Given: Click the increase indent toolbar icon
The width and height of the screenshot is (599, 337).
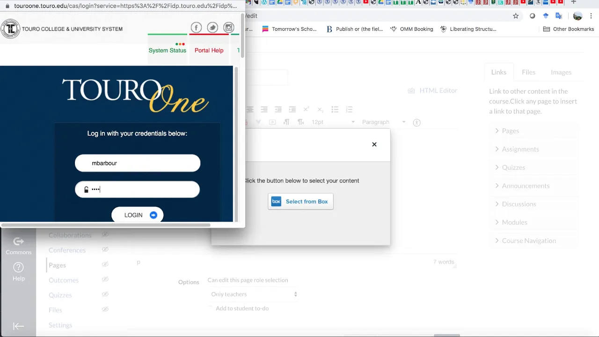Looking at the screenshot, I should (x=292, y=109).
